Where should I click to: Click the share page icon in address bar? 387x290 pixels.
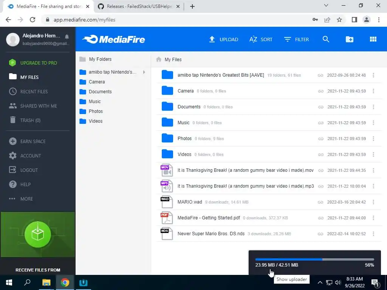[327, 20]
